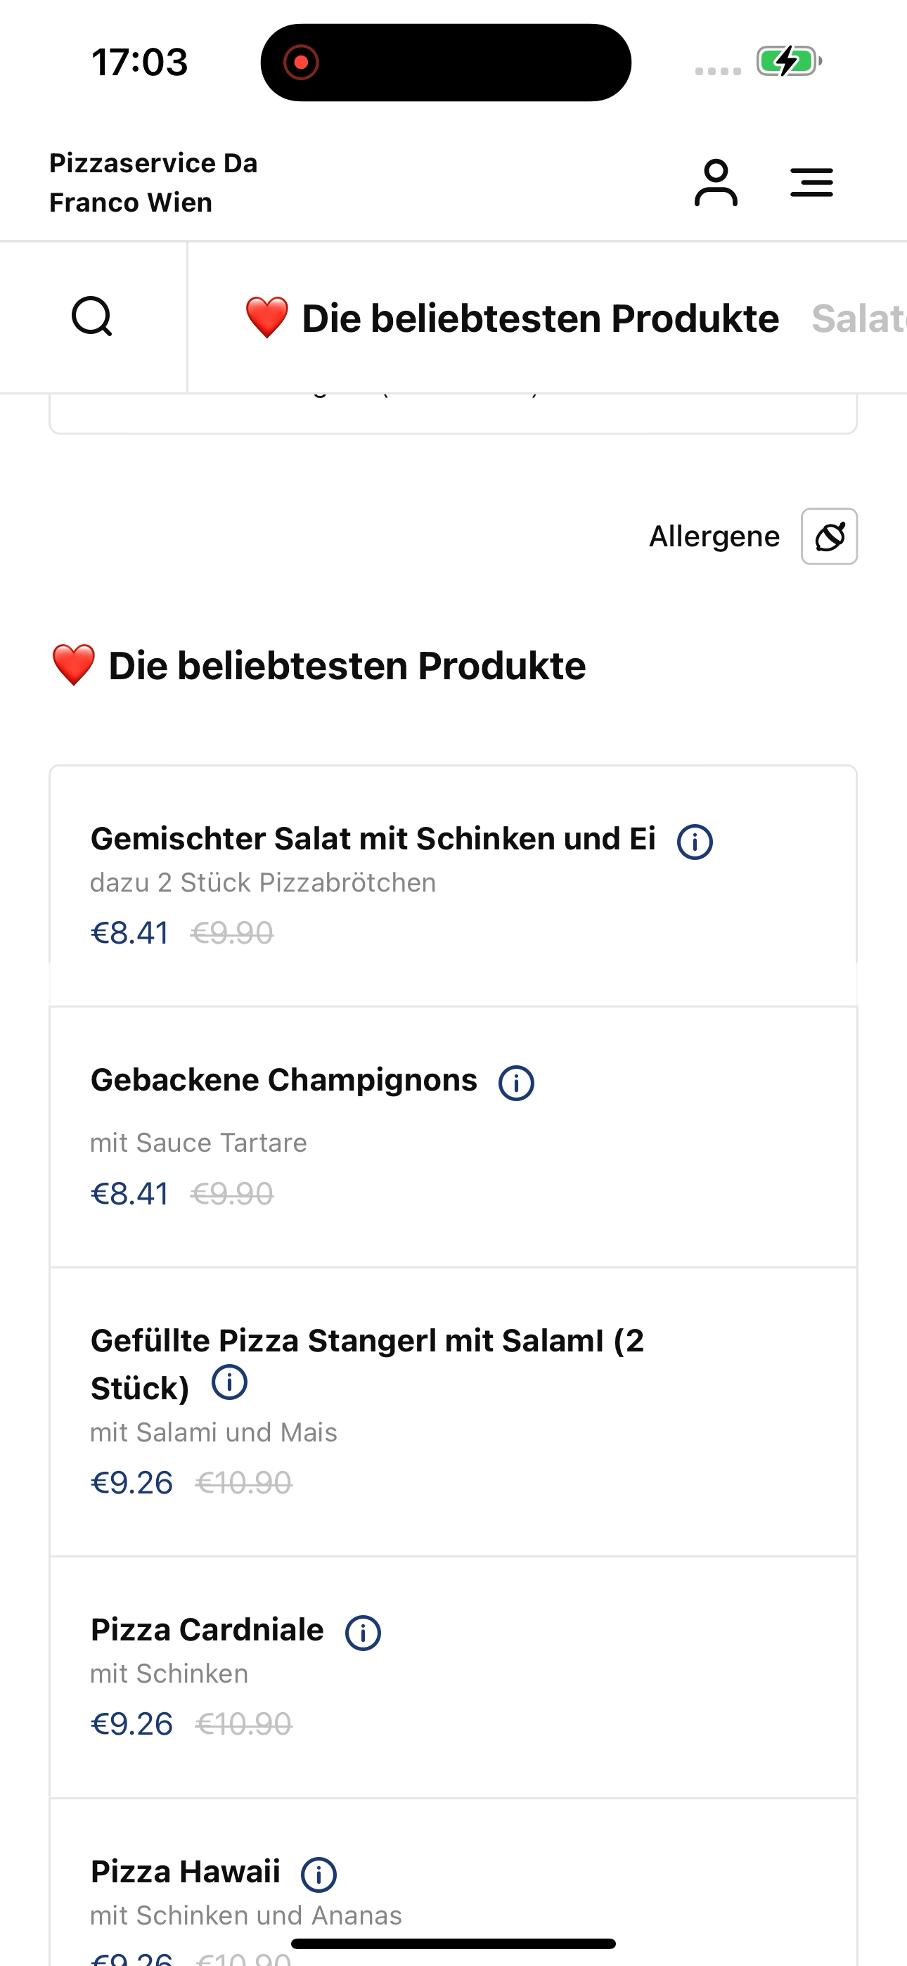907x1966 pixels.
Task: Open the hamburger menu icon
Action: pyautogui.click(x=811, y=183)
